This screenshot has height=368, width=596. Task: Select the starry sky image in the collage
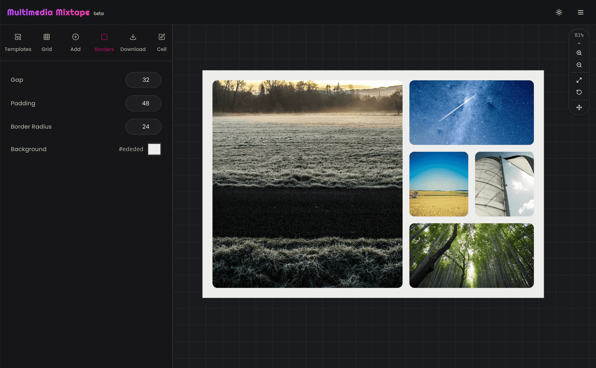471,112
